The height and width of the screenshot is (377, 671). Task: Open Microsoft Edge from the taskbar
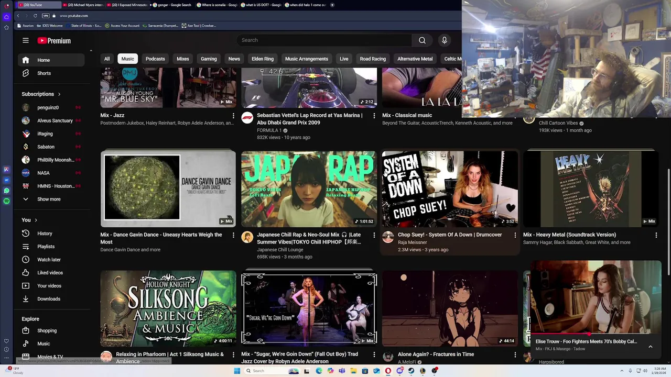click(x=319, y=371)
